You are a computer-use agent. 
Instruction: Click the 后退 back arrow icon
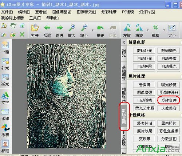click(47, 28)
